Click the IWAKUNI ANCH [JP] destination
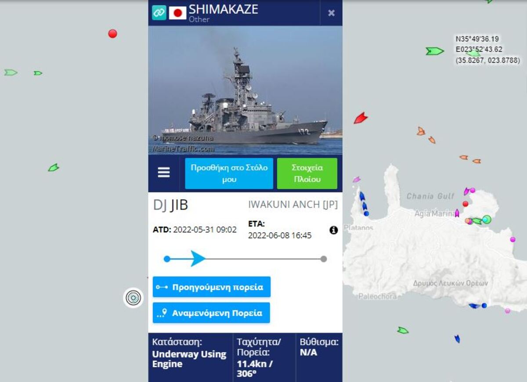This screenshot has height=382, width=527. click(293, 205)
